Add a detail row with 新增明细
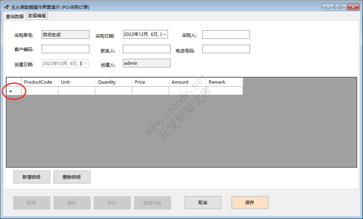 [x=31, y=177]
